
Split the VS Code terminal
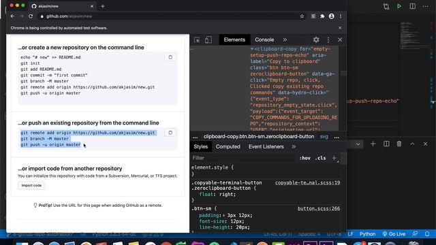coord(386,144)
